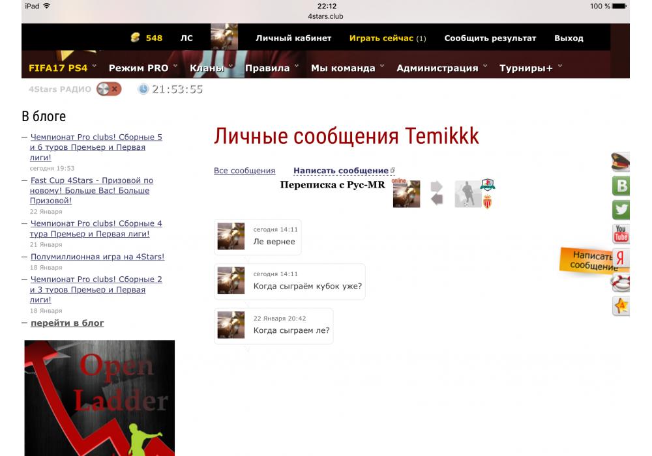This screenshot has height=456, width=652.
Task: Click the 22 Января 20:42 timestamp
Action: click(280, 318)
